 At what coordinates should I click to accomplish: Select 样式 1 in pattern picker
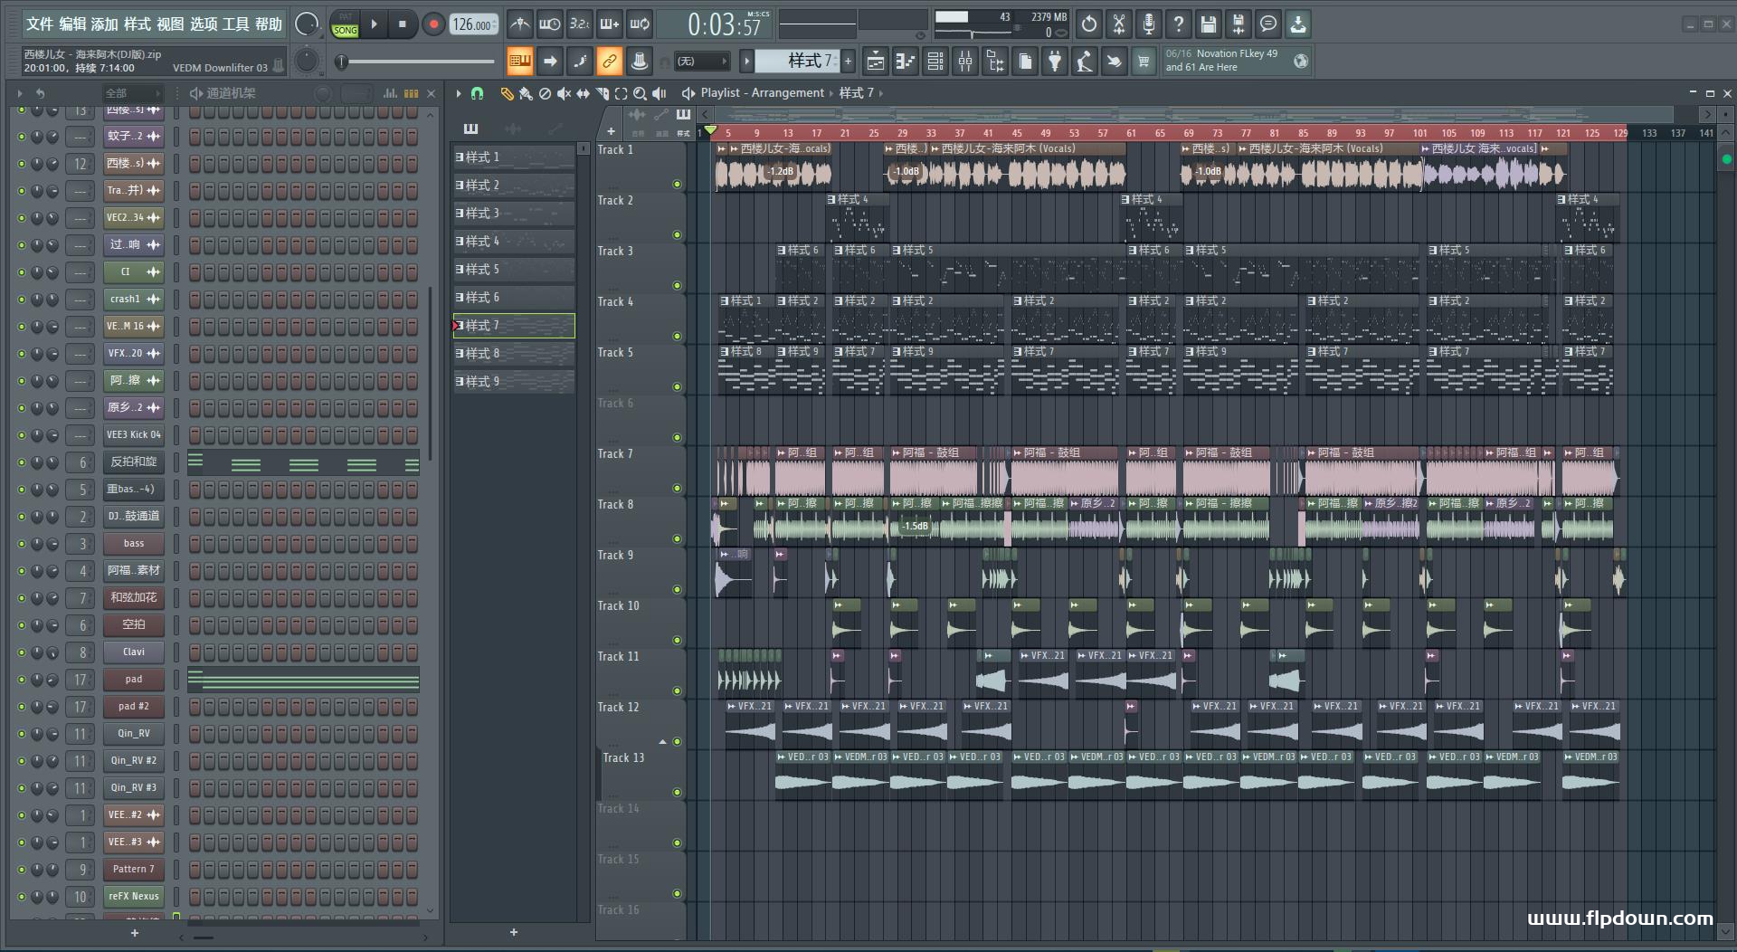click(x=514, y=157)
